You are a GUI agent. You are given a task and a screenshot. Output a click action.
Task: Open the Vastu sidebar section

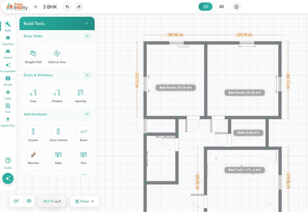pos(8,95)
